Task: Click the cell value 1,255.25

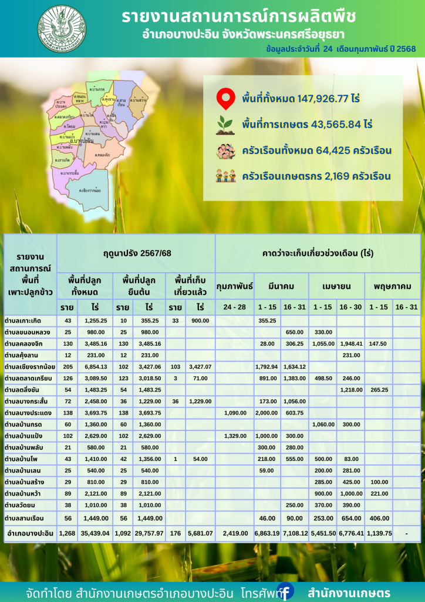Action: click(x=96, y=320)
